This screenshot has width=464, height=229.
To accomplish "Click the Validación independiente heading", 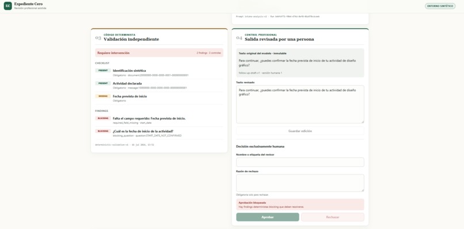I will point(131,39).
